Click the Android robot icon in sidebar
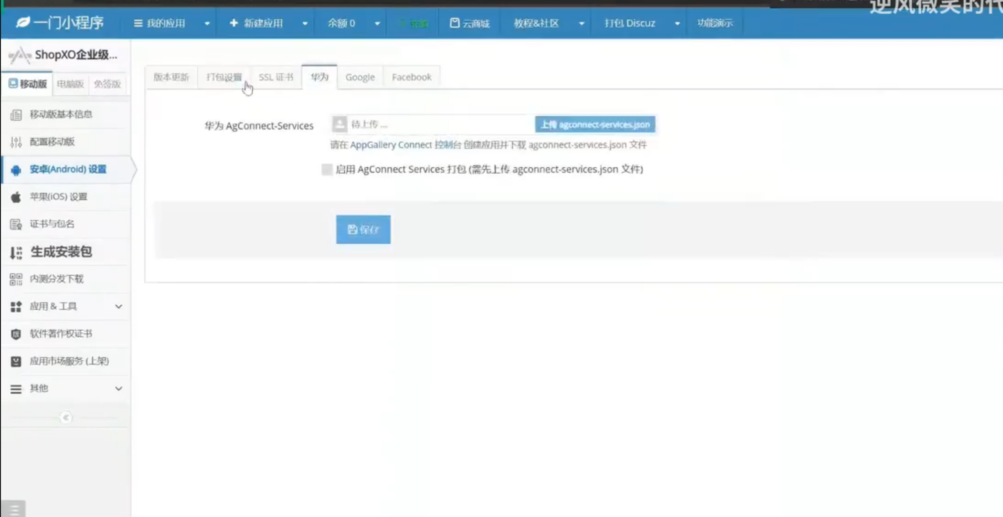This screenshot has height=517, width=1003. 16,170
